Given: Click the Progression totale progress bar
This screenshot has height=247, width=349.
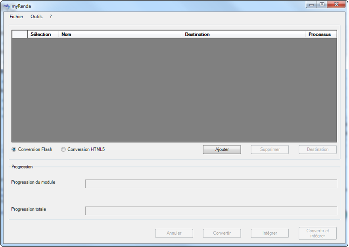Looking at the screenshot, I should pyautogui.click(x=211, y=211).
